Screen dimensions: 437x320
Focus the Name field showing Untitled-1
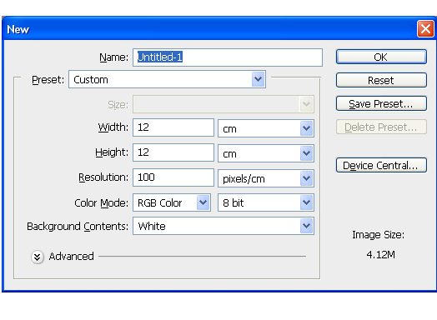[228, 57]
